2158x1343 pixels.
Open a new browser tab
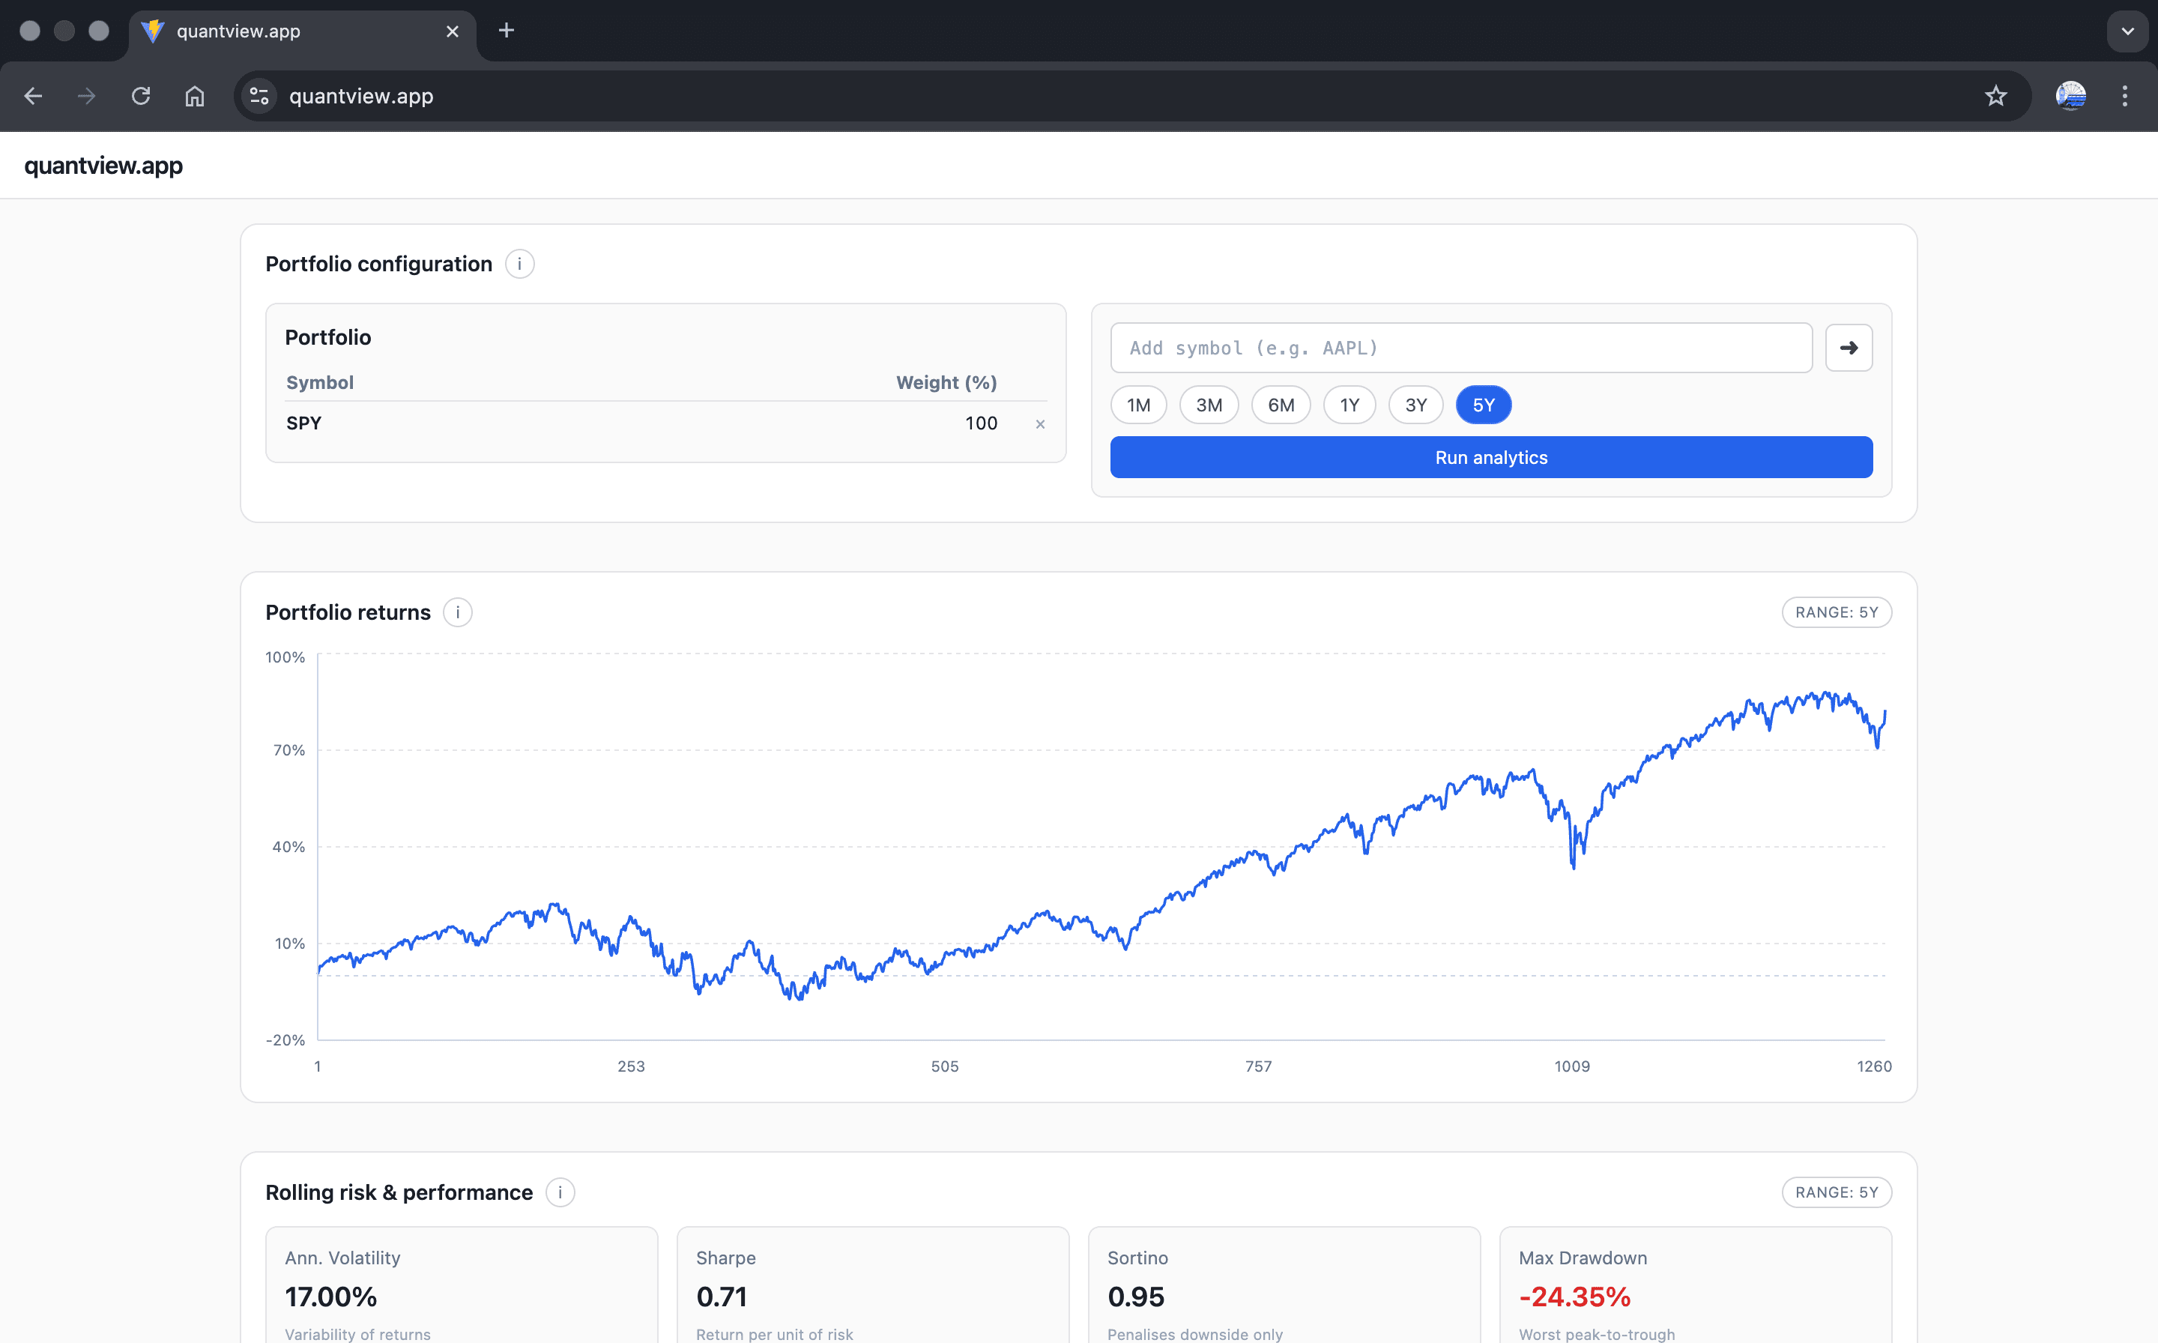click(507, 31)
